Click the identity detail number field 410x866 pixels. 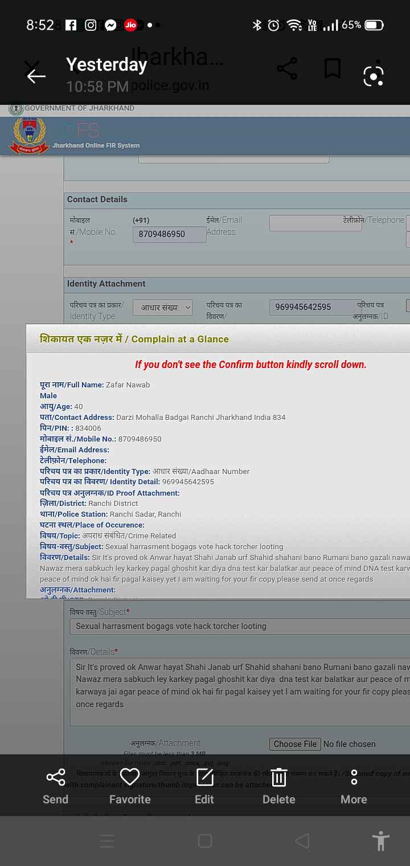tap(315, 307)
